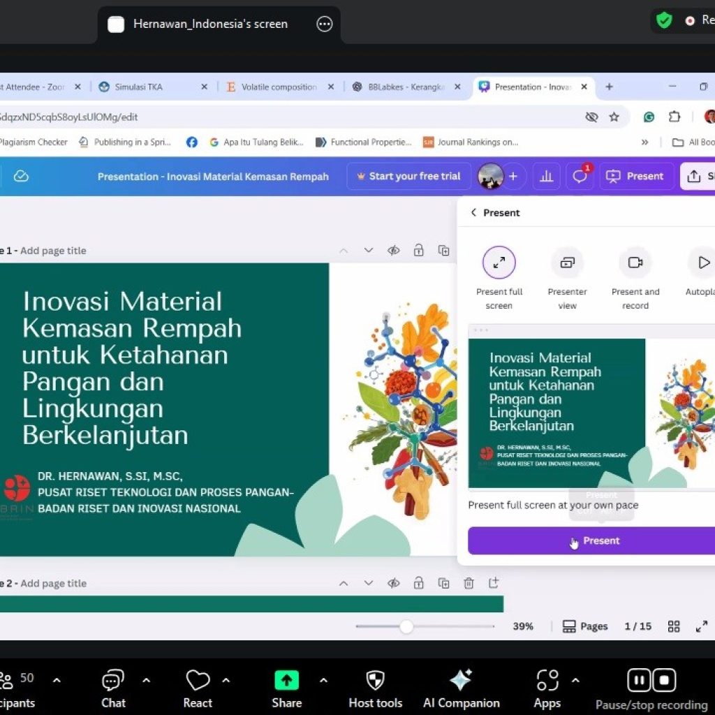Switch to the Simulasi TKA browser tab
Screen dimensions: 715x715
[x=139, y=87]
